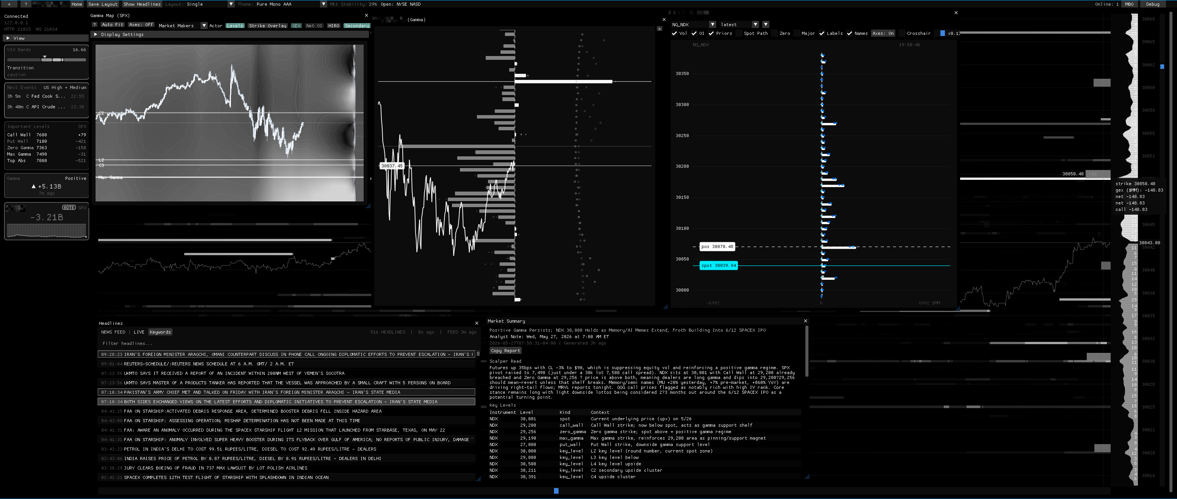The image size is (1177, 499).
Task: Close the Headlines panel
Action: [x=477, y=323]
